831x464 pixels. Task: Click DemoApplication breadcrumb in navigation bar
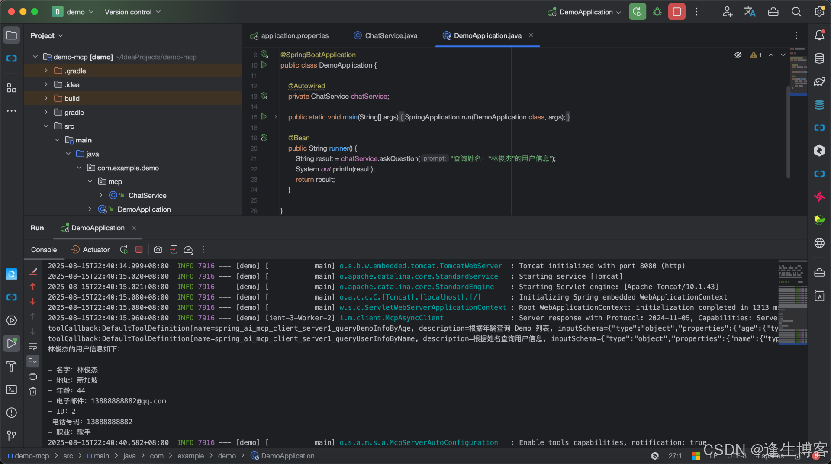pos(283,456)
